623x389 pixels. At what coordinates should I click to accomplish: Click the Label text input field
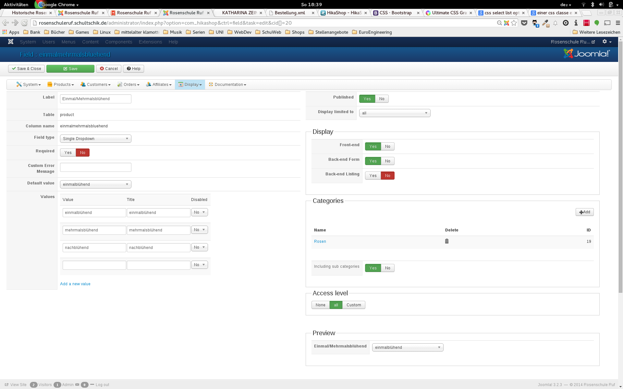point(95,99)
